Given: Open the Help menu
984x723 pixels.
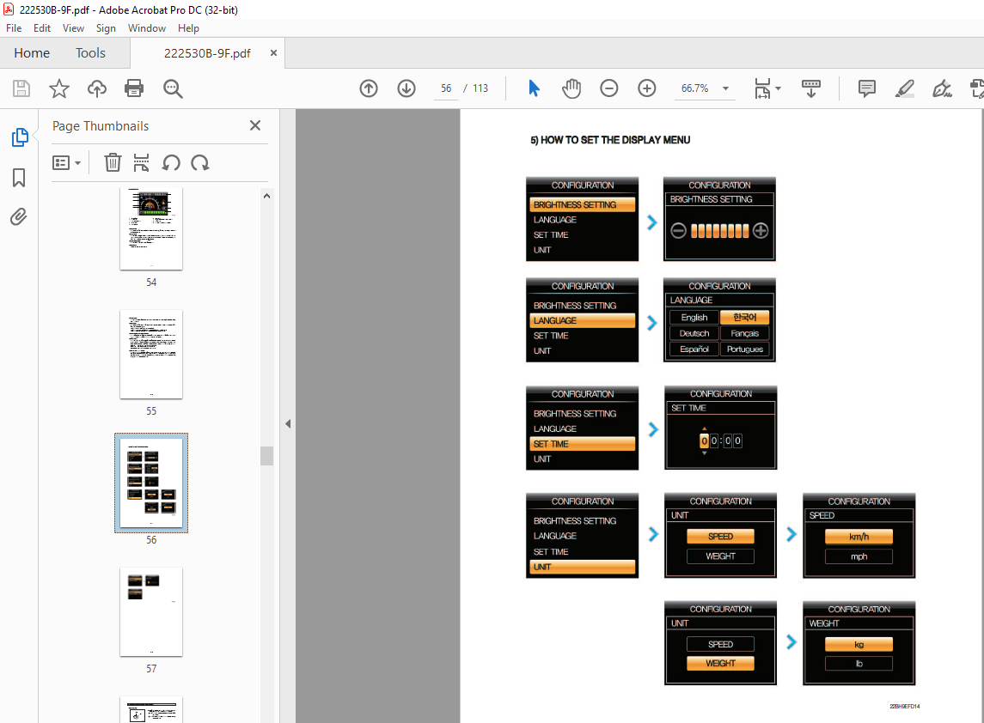Looking at the screenshot, I should 188,28.
